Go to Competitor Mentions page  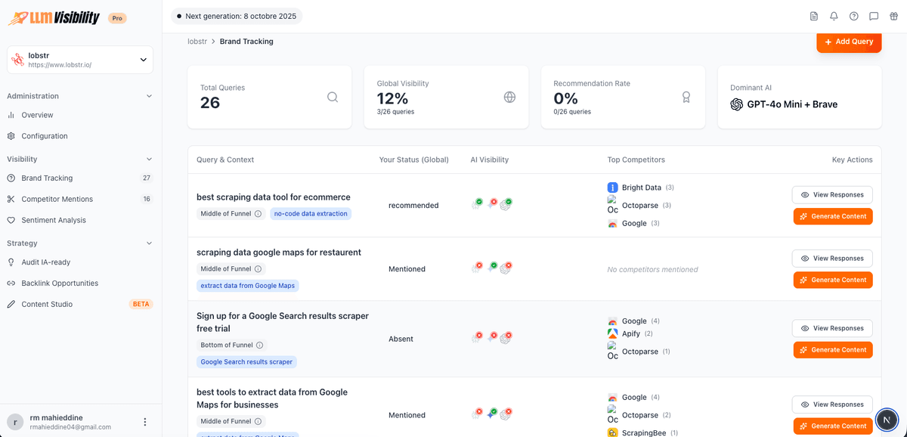pos(57,199)
